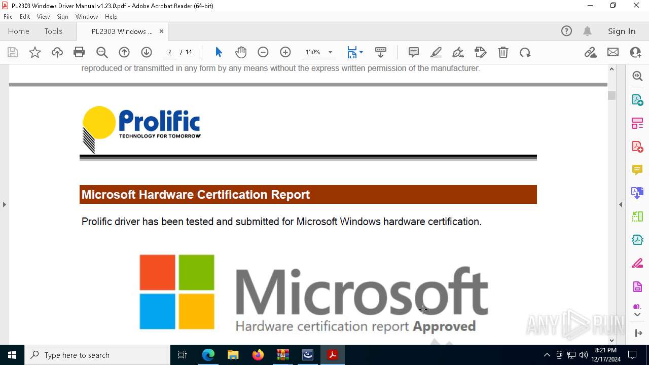
Task: Click the scroll up arrow of document
Action: point(611,69)
